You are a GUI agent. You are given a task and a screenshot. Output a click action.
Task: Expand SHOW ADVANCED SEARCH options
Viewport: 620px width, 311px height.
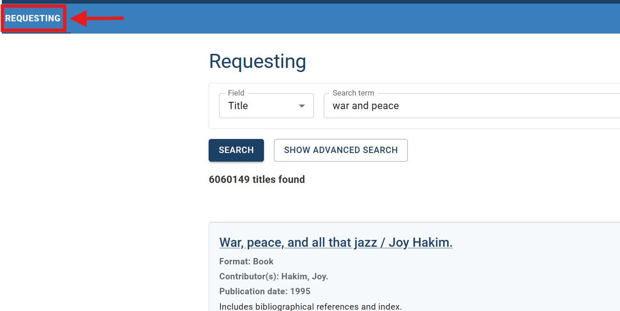(x=341, y=150)
